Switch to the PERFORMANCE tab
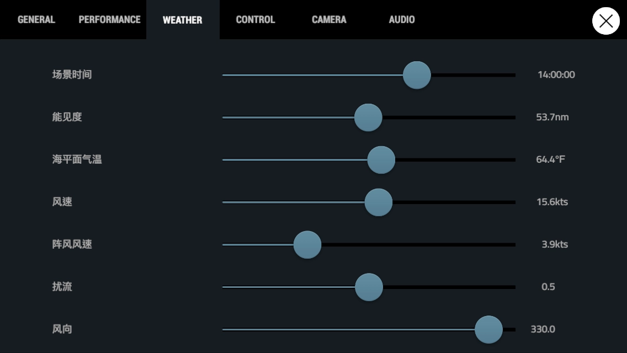Viewport: 627px width, 353px height. point(109,20)
